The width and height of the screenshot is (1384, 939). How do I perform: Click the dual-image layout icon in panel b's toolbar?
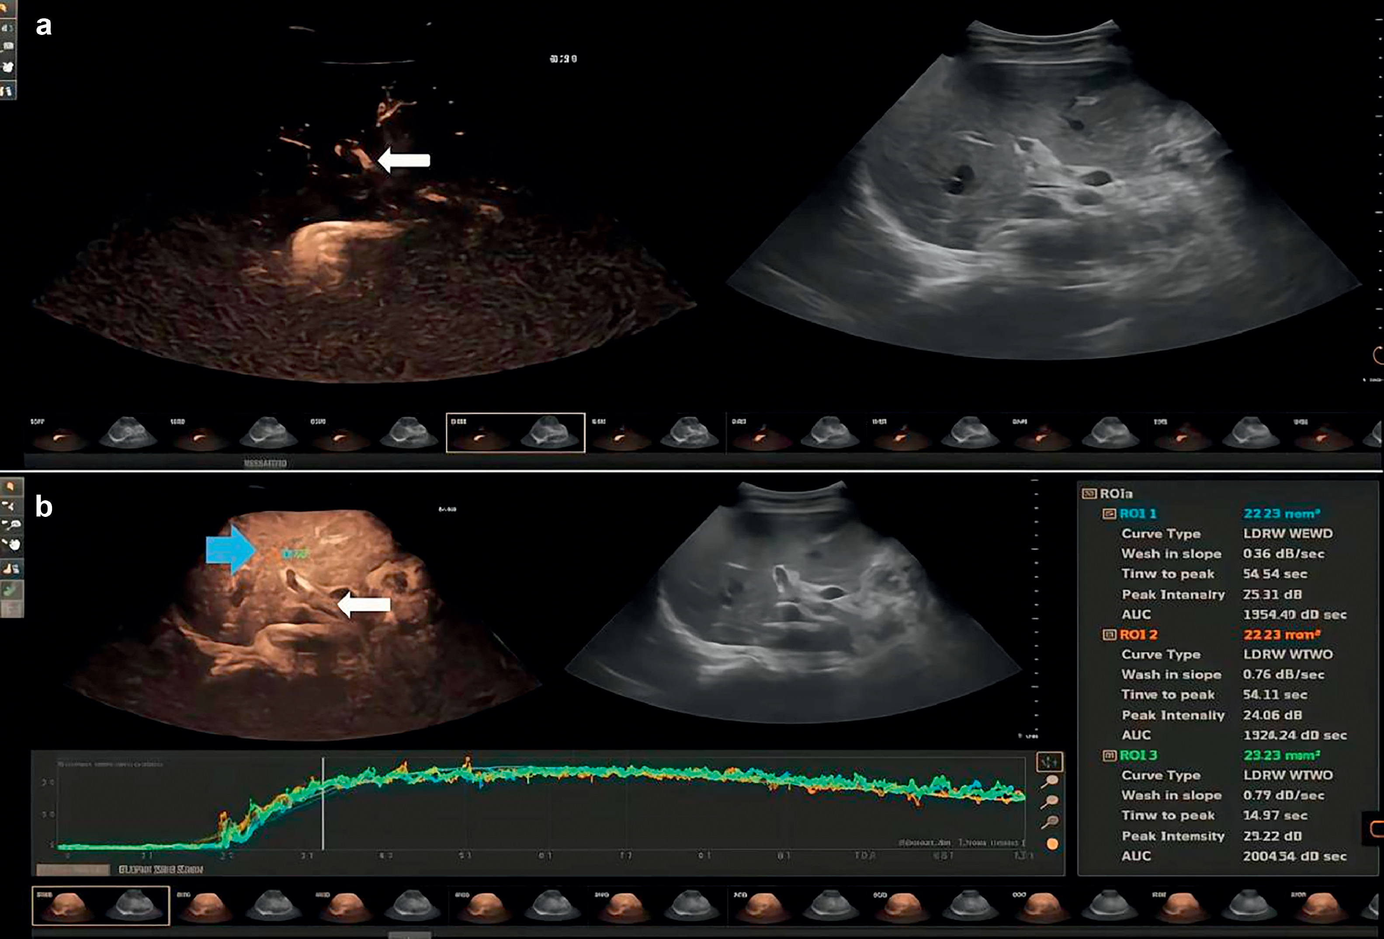[x=11, y=568]
